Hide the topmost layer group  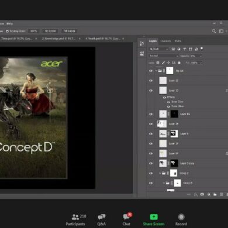click(x=151, y=71)
